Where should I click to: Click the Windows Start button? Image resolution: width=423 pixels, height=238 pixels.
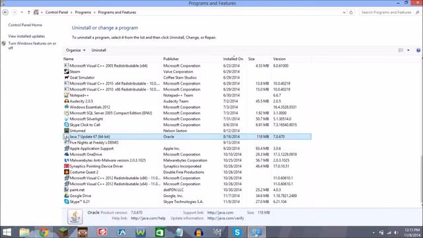point(7,232)
